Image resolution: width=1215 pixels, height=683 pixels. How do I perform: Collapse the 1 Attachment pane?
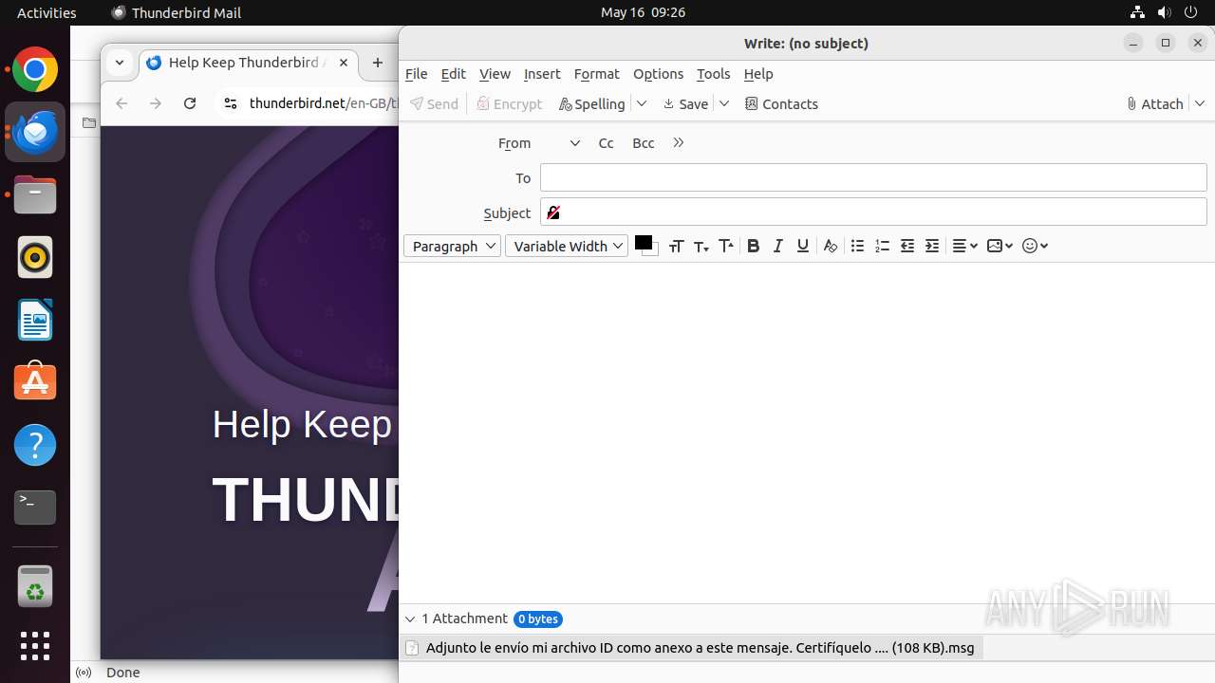pyautogui.click(x=410, y=618)
